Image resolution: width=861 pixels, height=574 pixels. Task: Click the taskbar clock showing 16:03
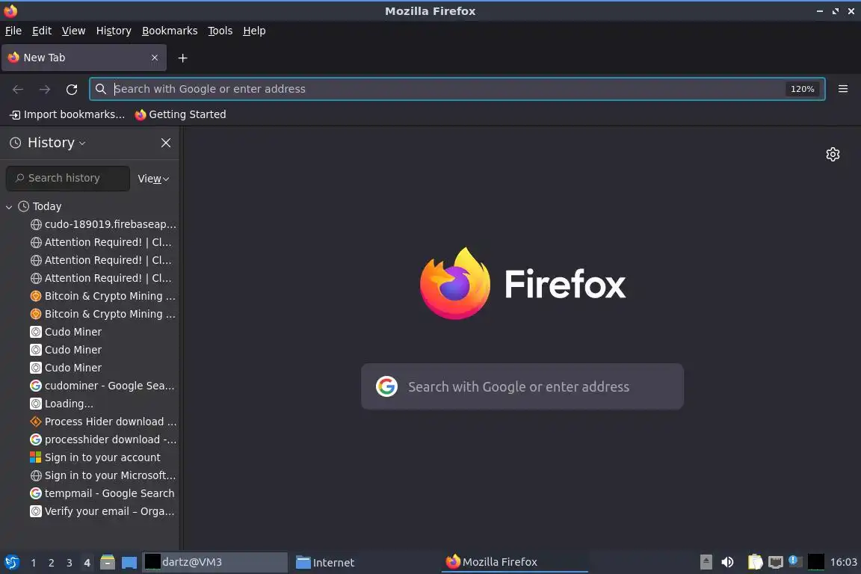tap(843, 562)
